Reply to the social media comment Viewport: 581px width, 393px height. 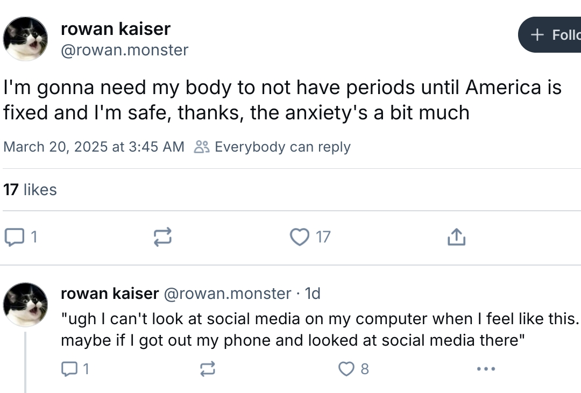tap(69, 369)
